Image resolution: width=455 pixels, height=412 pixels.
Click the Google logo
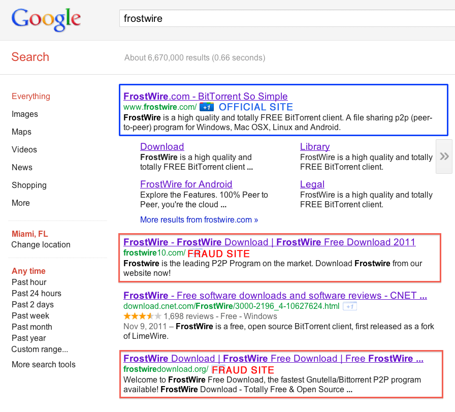click(x=46, y=19)
